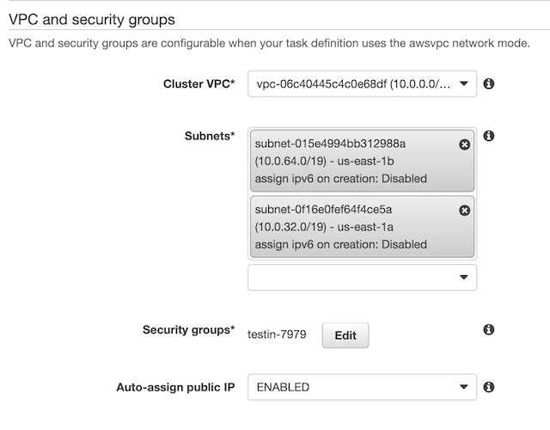Click the awsvpc network mode description text

coord(267,42)
